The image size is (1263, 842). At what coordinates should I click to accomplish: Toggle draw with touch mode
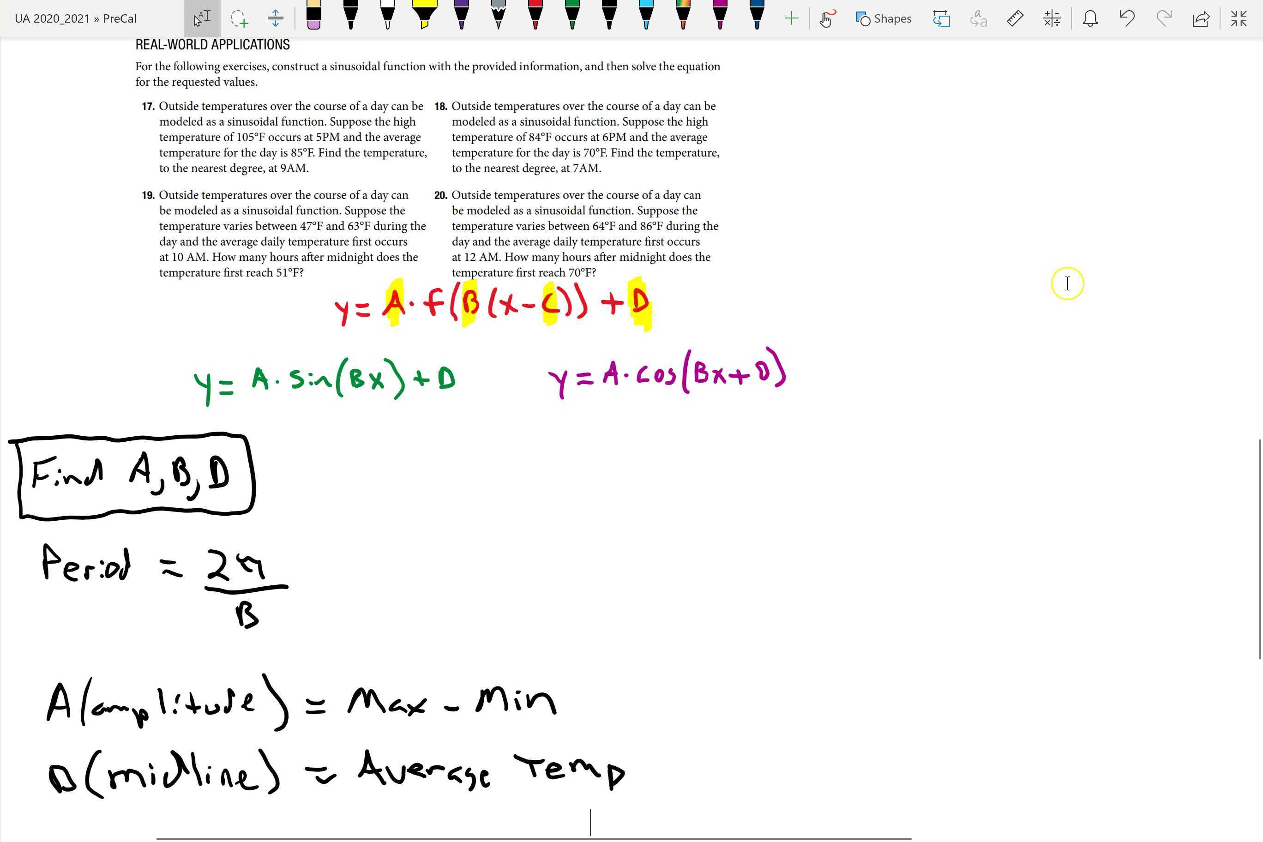pos(826,19)
